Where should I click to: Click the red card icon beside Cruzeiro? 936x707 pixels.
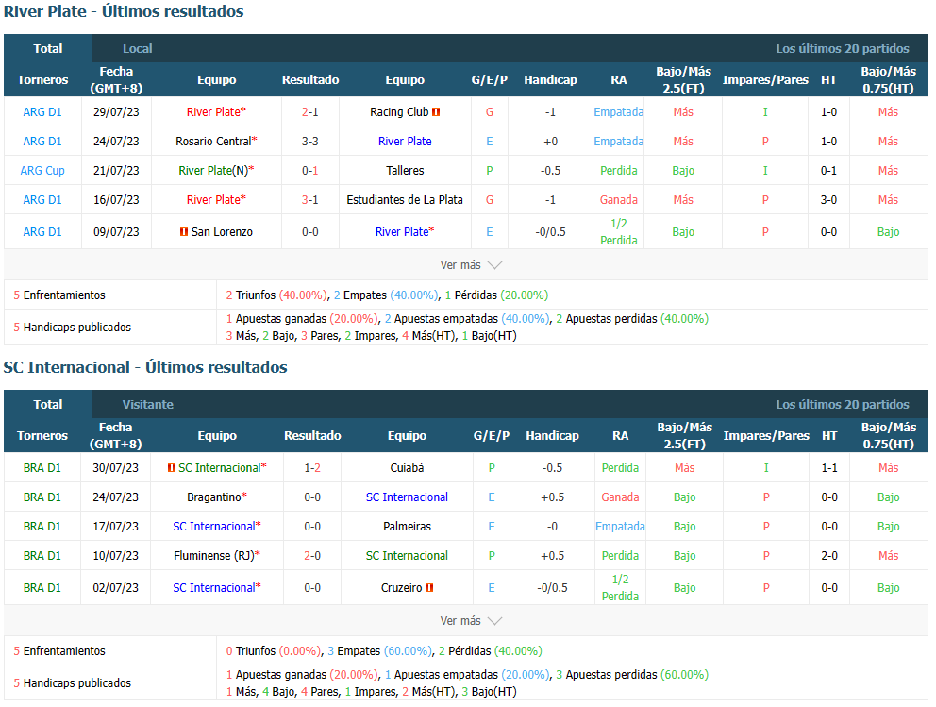point(429,587)
